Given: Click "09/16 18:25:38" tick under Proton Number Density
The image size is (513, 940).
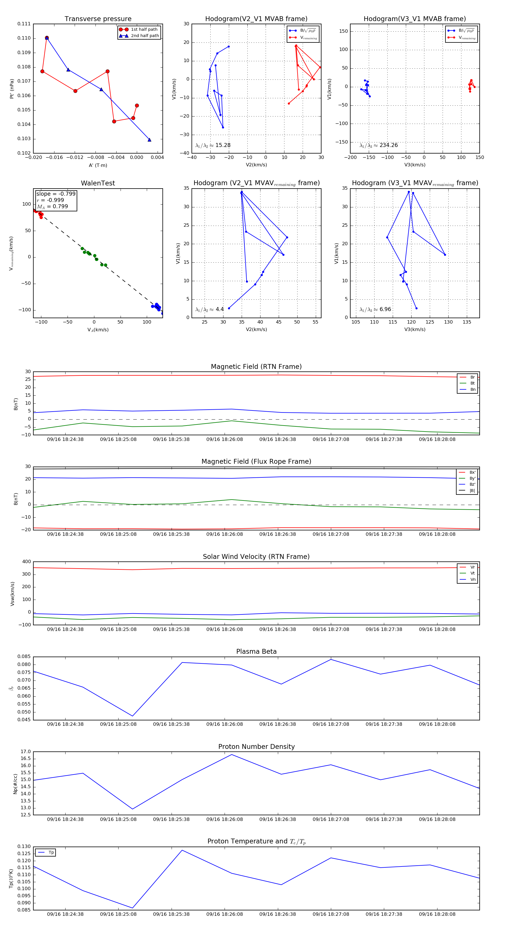Looking at the screenshot, I should (x=171, y=819).
